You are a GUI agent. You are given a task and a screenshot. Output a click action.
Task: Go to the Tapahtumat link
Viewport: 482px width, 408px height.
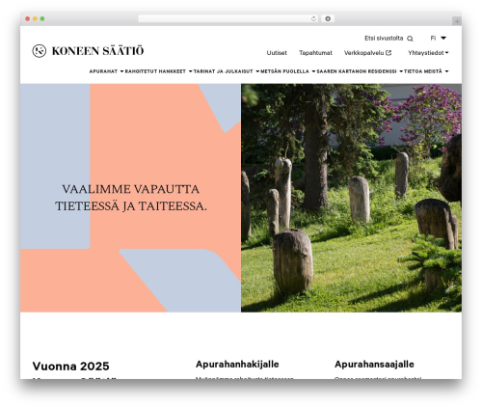(x=315, y=53)
